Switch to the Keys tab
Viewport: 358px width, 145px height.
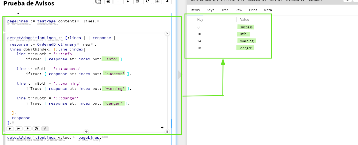[210, 10]
